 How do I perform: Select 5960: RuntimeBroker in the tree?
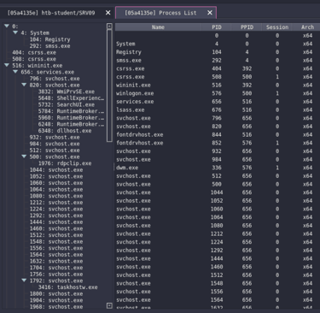(x=71, y=118)
